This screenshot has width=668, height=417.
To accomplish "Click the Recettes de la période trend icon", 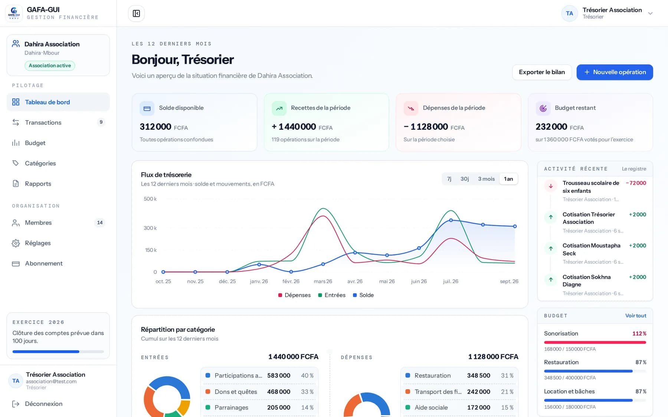I will 279,108.
